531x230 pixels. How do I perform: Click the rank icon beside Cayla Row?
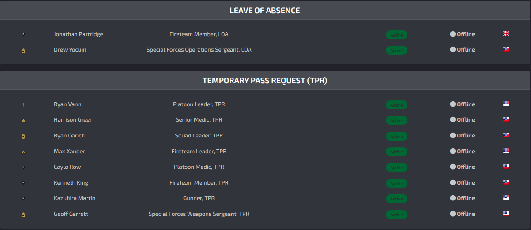[23, 167]
